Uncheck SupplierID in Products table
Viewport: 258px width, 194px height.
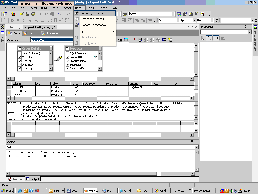point(68,65)
